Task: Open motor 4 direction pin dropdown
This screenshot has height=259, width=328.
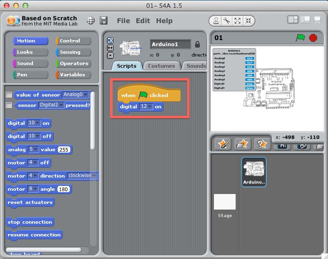Action: click(x=33, y=176)
